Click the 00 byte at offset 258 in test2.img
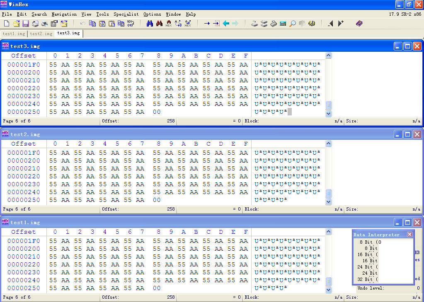This screenshot has width=424, height=302. pos(157,200)
